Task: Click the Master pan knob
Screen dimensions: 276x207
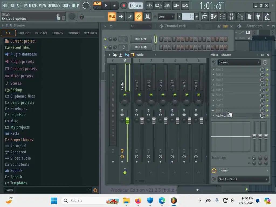Action: click(x=125, y=102)
